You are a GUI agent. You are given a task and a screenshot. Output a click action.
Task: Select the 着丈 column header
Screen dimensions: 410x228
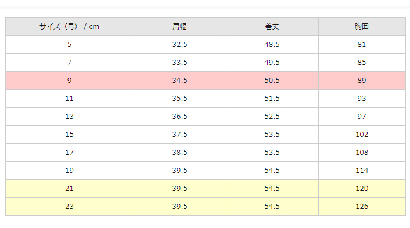[x=272, y=27]
